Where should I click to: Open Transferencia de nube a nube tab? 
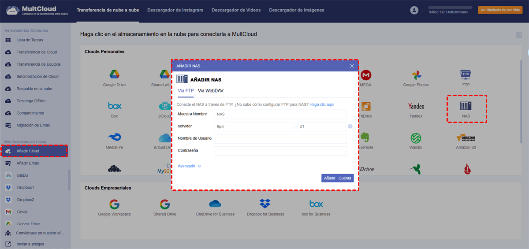point(108,10)
